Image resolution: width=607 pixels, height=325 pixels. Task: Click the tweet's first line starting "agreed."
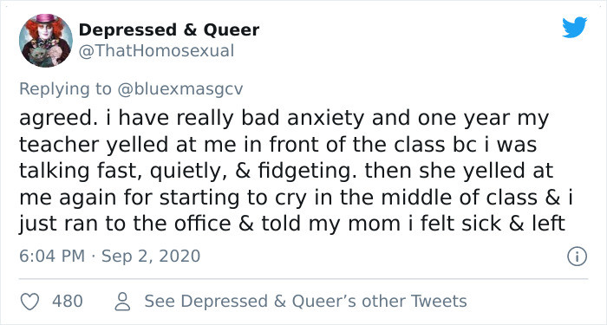click(x=284, y=119)
